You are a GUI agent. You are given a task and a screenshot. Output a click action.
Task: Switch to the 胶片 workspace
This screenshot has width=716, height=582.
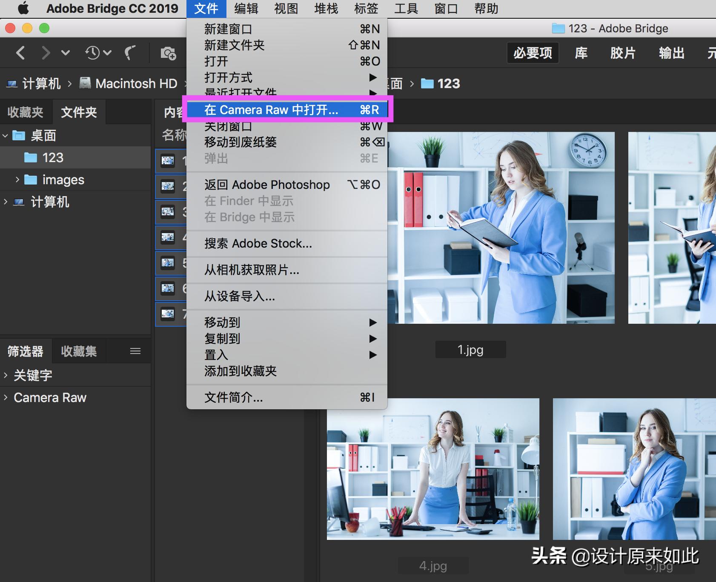click(x=622, y=53)
